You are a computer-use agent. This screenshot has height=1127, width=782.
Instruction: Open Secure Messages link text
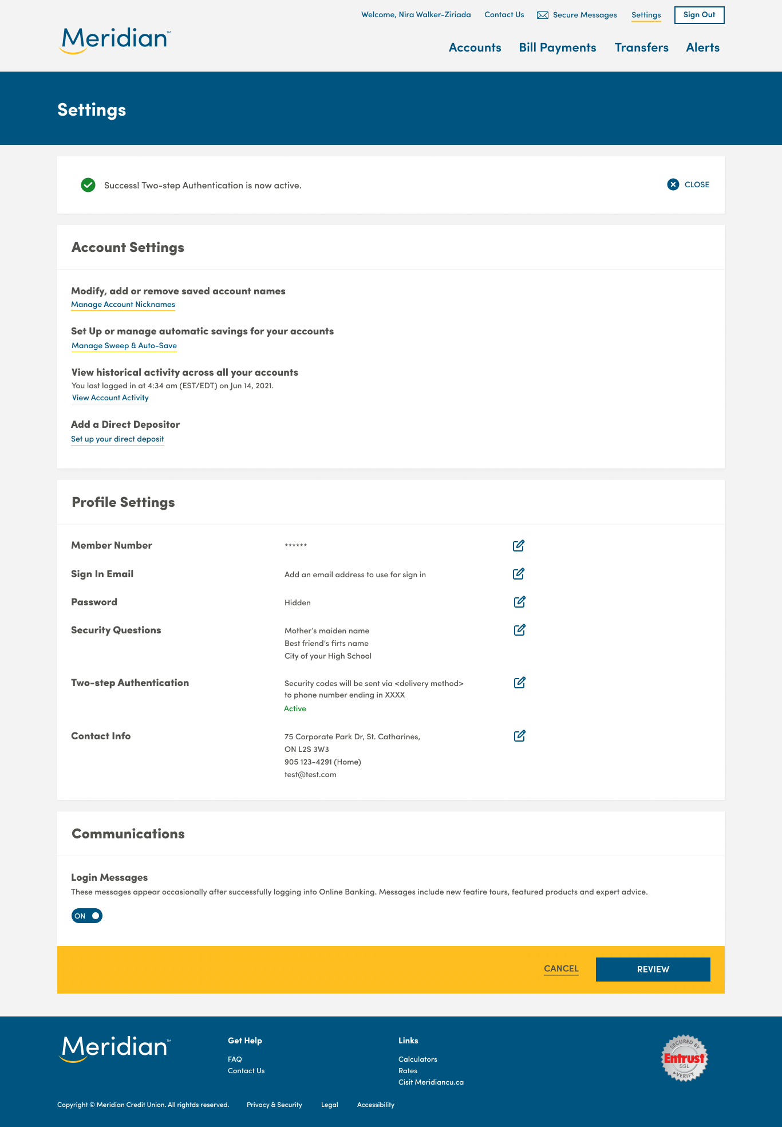[x=585, y=15]
